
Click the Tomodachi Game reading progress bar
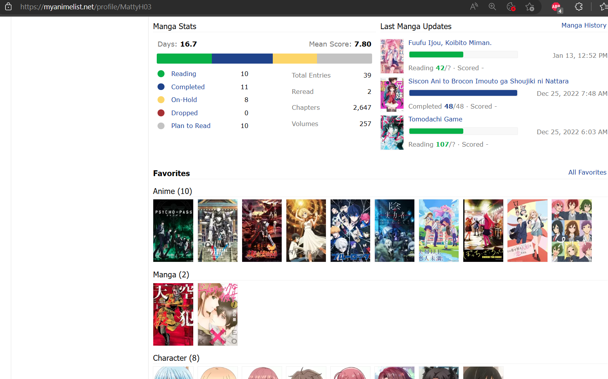click(x=463, y=131)
